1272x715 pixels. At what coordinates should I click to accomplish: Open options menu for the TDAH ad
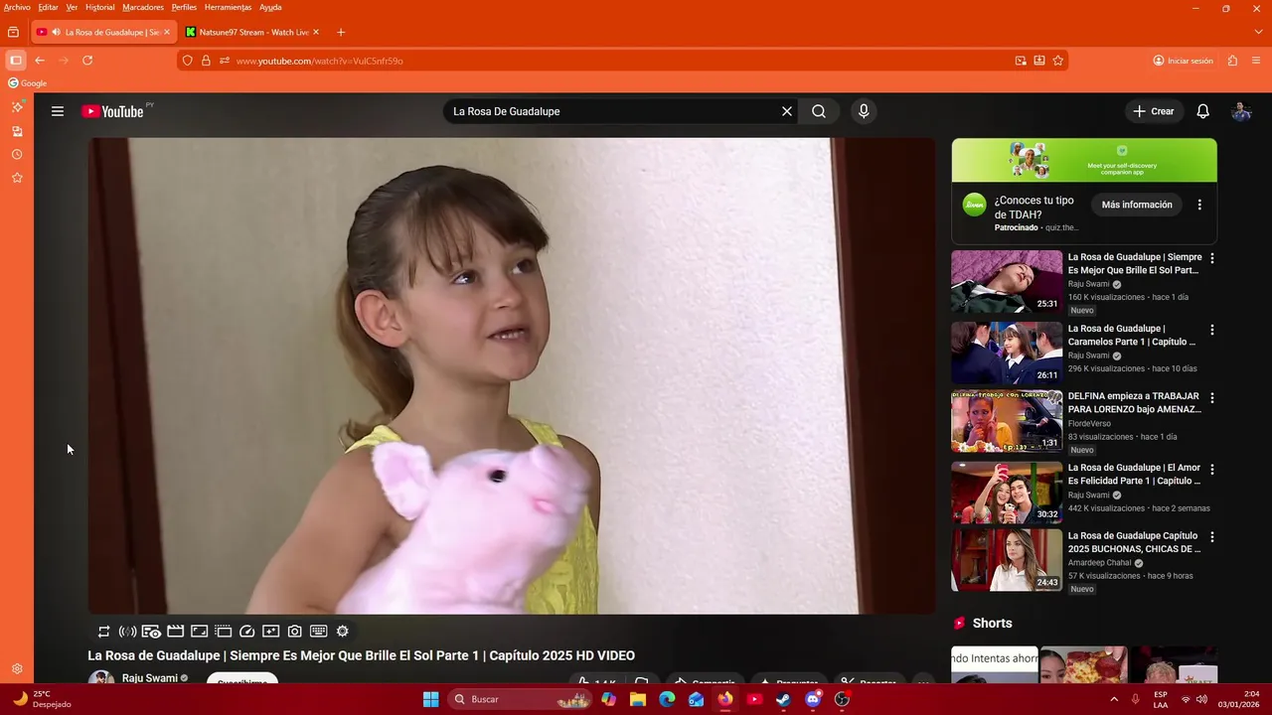pos(1199,205)
